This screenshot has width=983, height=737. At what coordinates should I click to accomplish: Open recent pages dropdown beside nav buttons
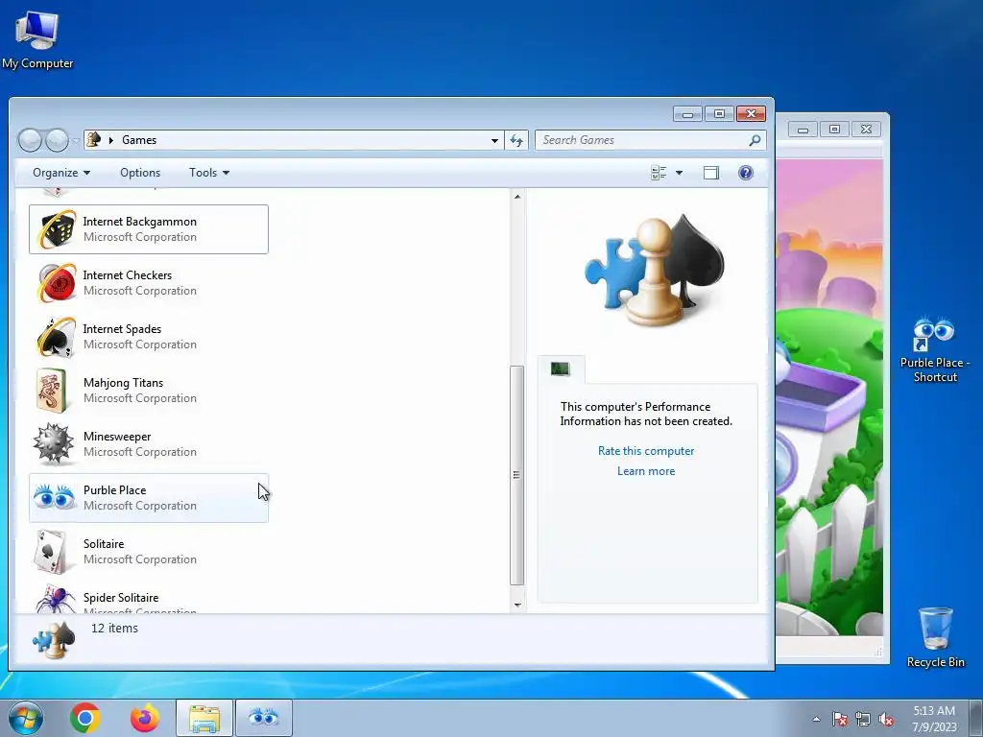coord(75,141)
